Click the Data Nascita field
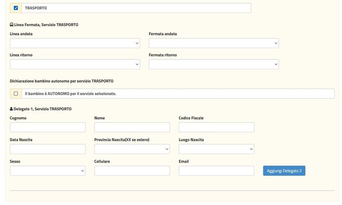The height and width of the screenshot is (205, 342). [x=47, y=149]
